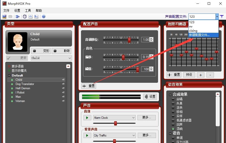Toggle the 变形 (Morph) button
Viewport: 226px width, 143px height.
(x=41, y=51)
